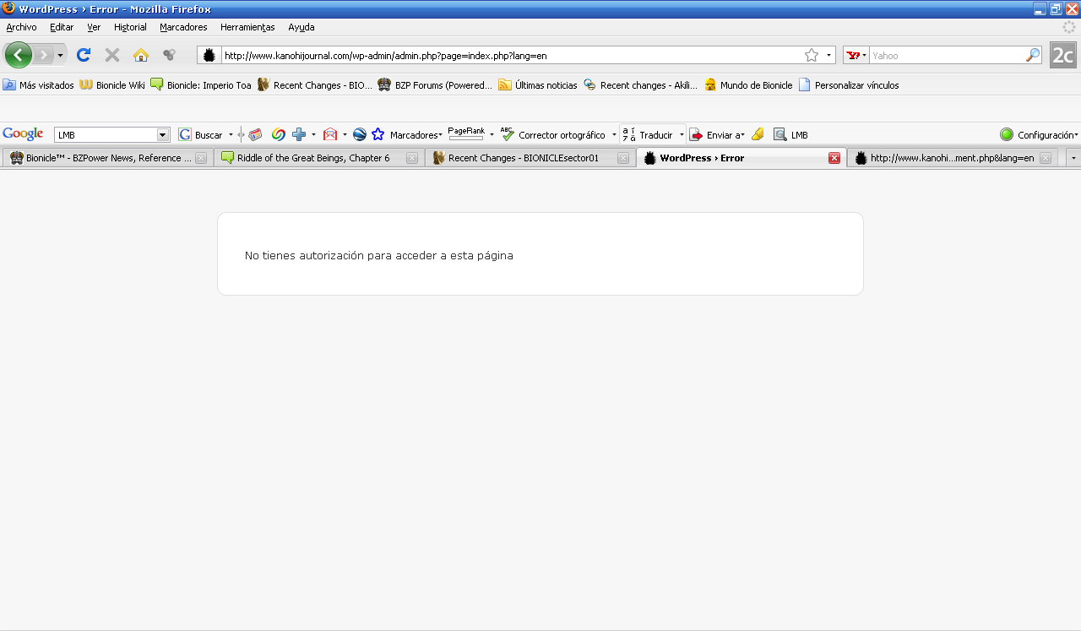This screenshot has width=1081, height=631.
Task: Open the Marcadores menu in the menu bar
Action: [183, 27]
